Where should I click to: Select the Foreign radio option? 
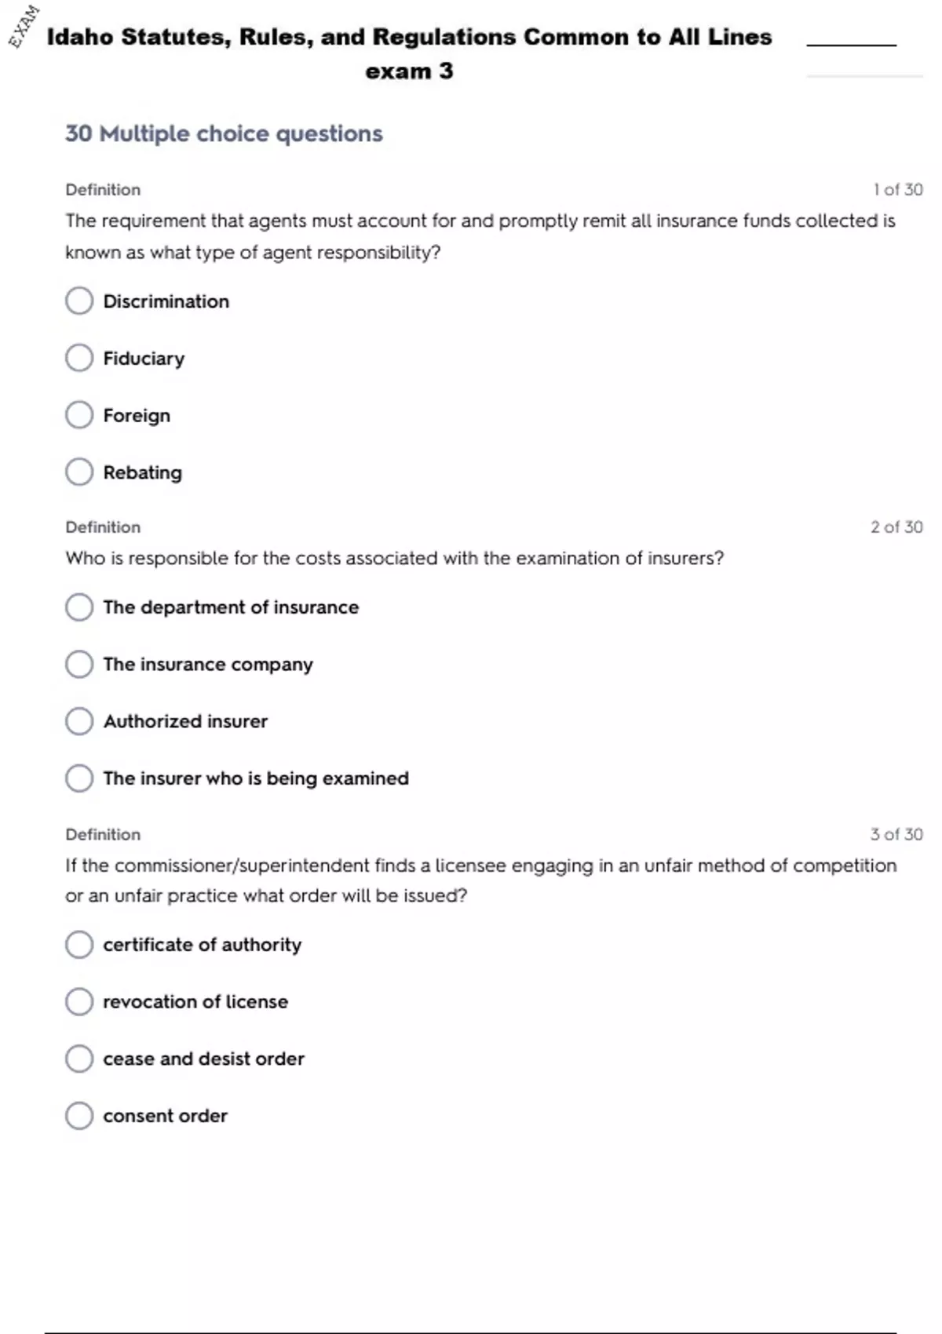(79, 415)
